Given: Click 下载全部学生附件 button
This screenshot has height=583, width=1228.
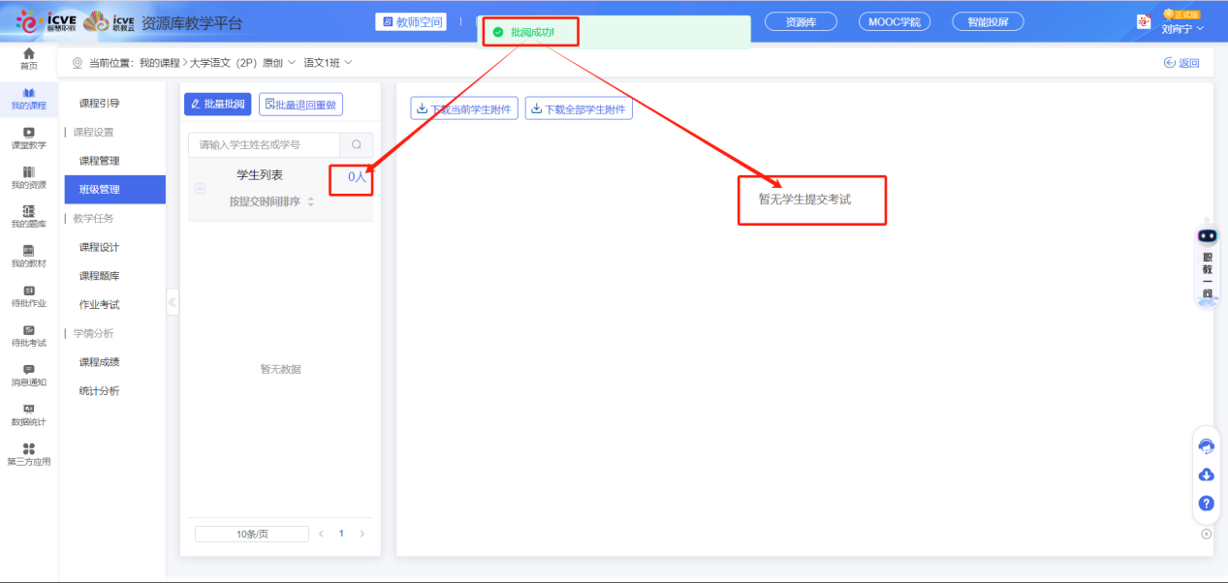Looking at the screenshot, I should (579, 109).
